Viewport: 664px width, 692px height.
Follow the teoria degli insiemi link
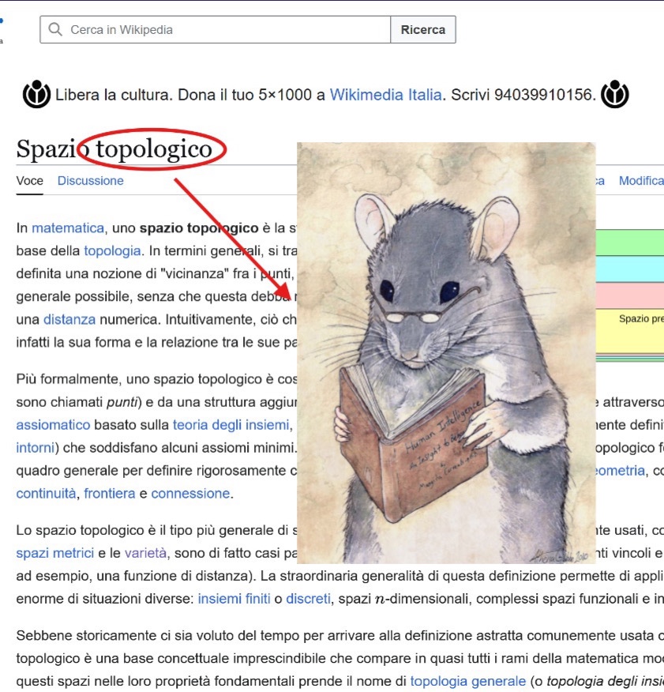pos(231,425)
